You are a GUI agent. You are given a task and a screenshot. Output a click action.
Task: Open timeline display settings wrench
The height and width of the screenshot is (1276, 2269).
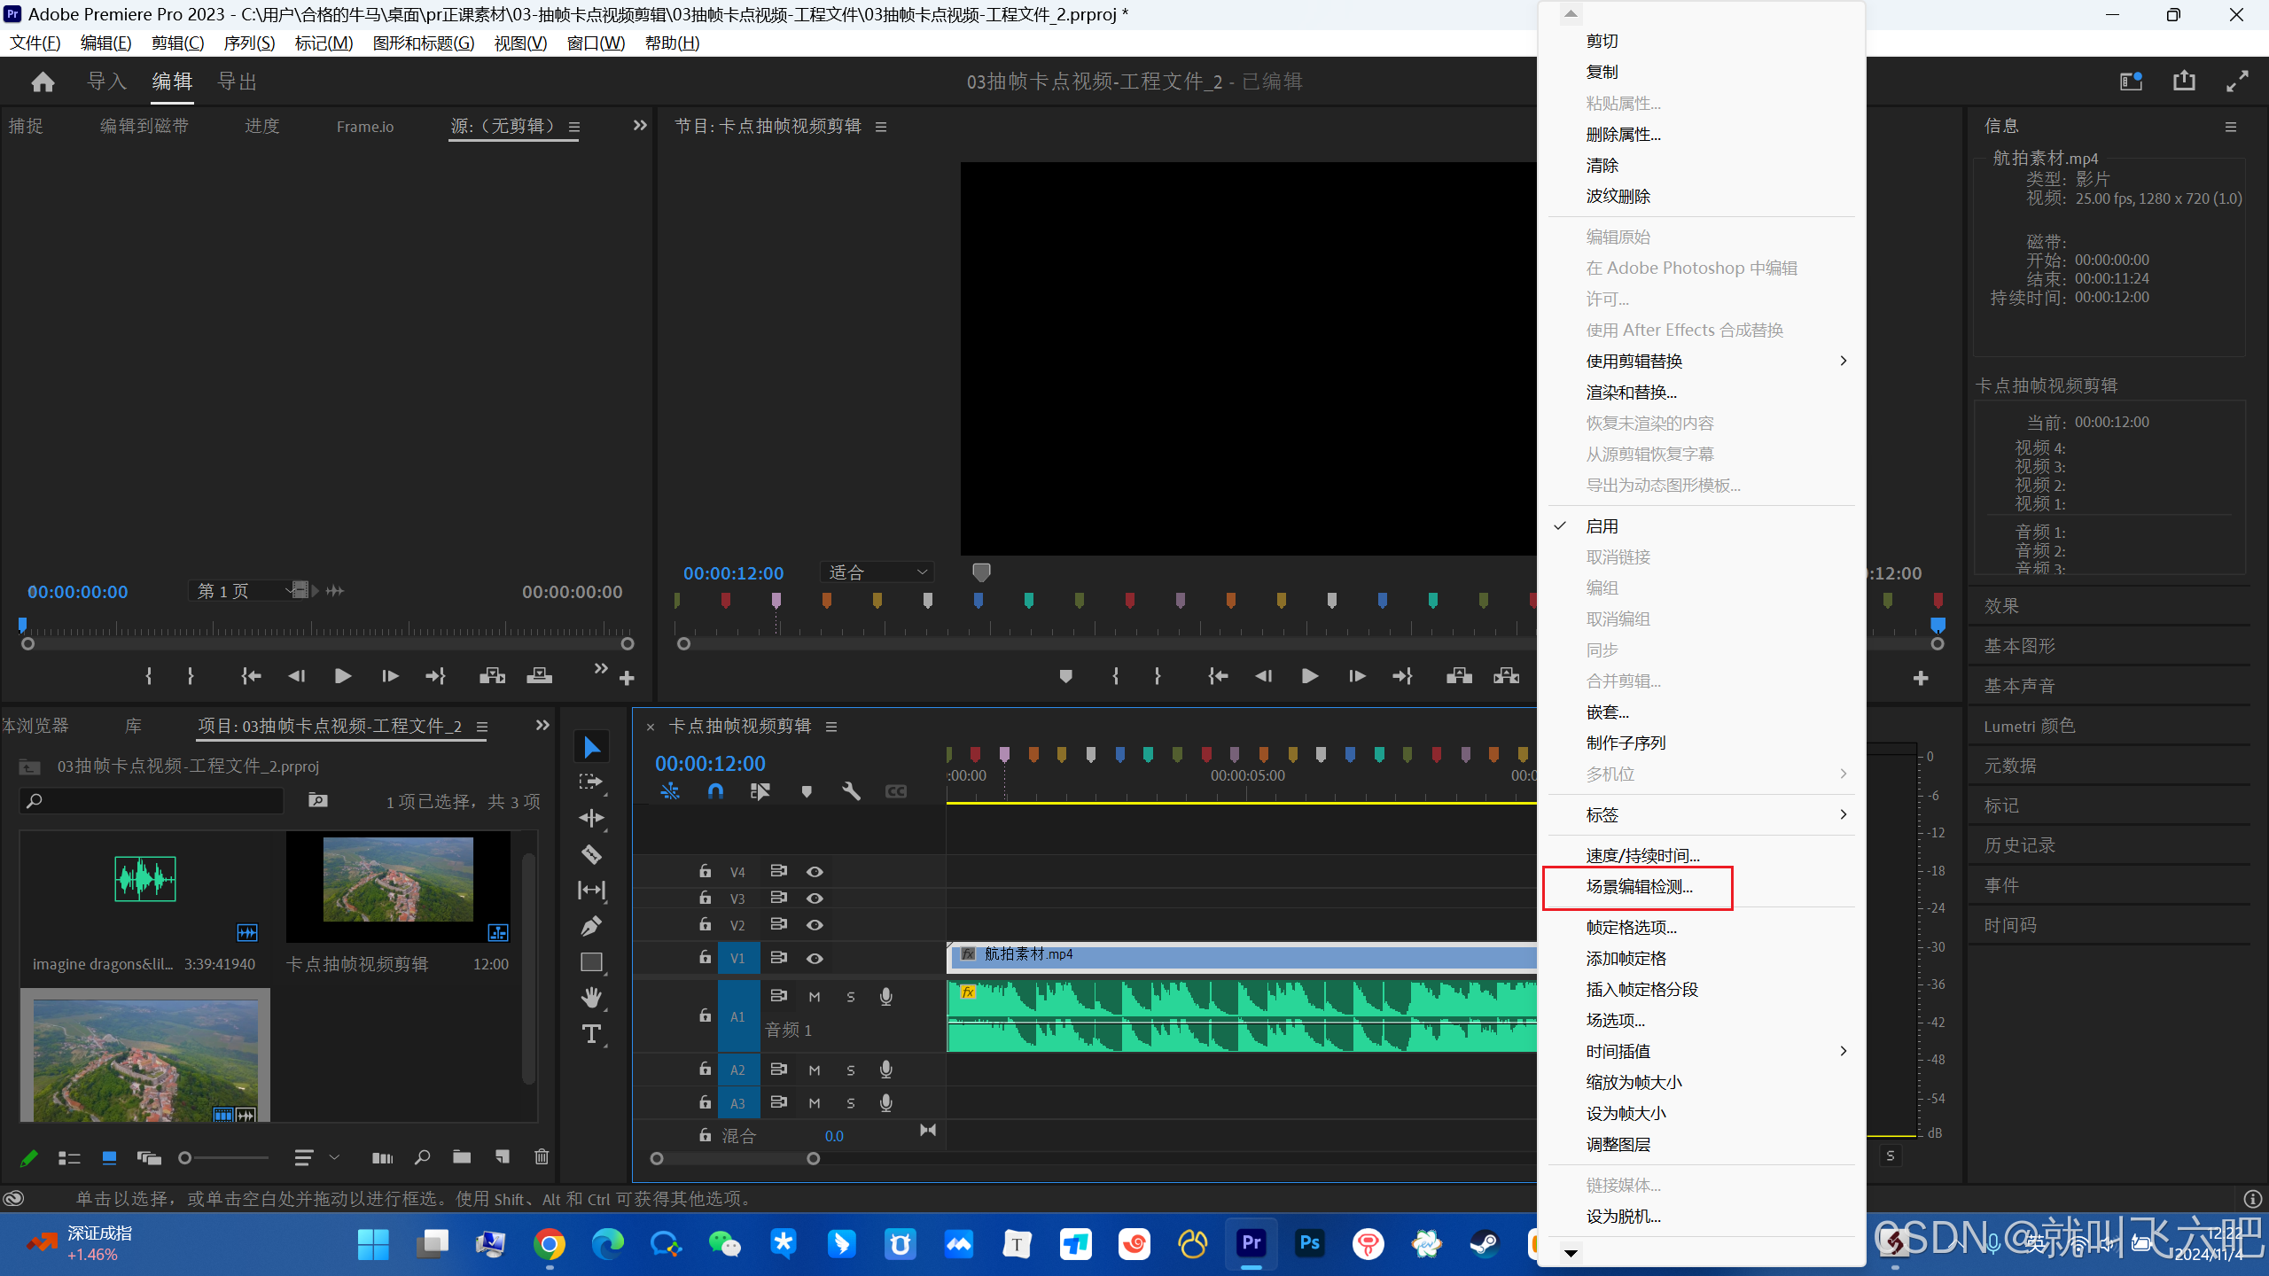[x=851, y=791]
